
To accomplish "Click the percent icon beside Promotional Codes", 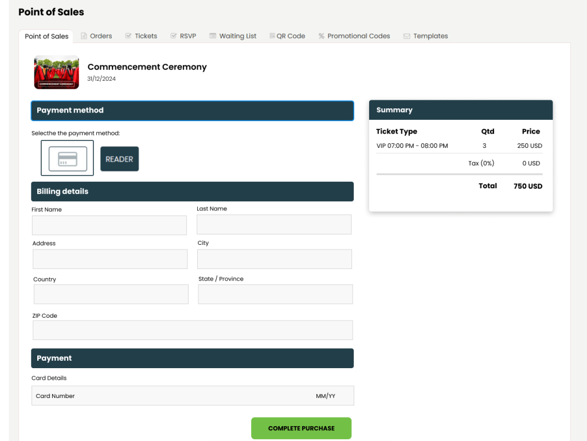I will (x=322, y=36).
